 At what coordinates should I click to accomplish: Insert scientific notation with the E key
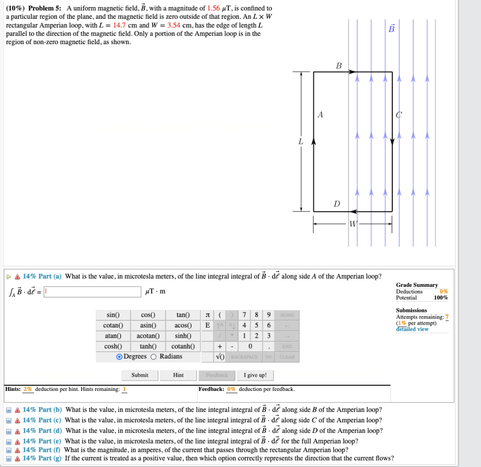[207, 325]
